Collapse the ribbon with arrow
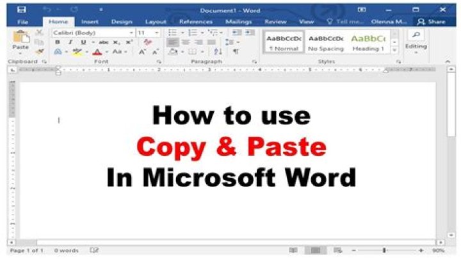The image size is (461, 259). (x=448, y=62)
